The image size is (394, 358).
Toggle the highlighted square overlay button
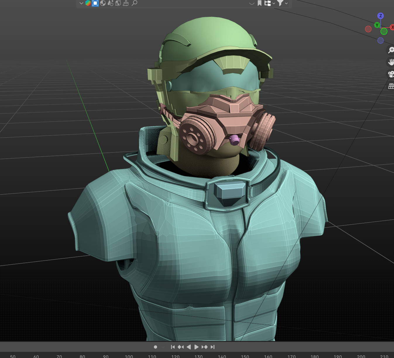(x=95, y=3)
